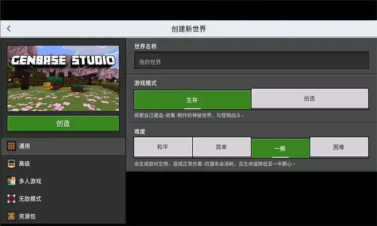
Task: Go back using the top-left arrow
Action: pyautogui.click(x=9, y=29)
